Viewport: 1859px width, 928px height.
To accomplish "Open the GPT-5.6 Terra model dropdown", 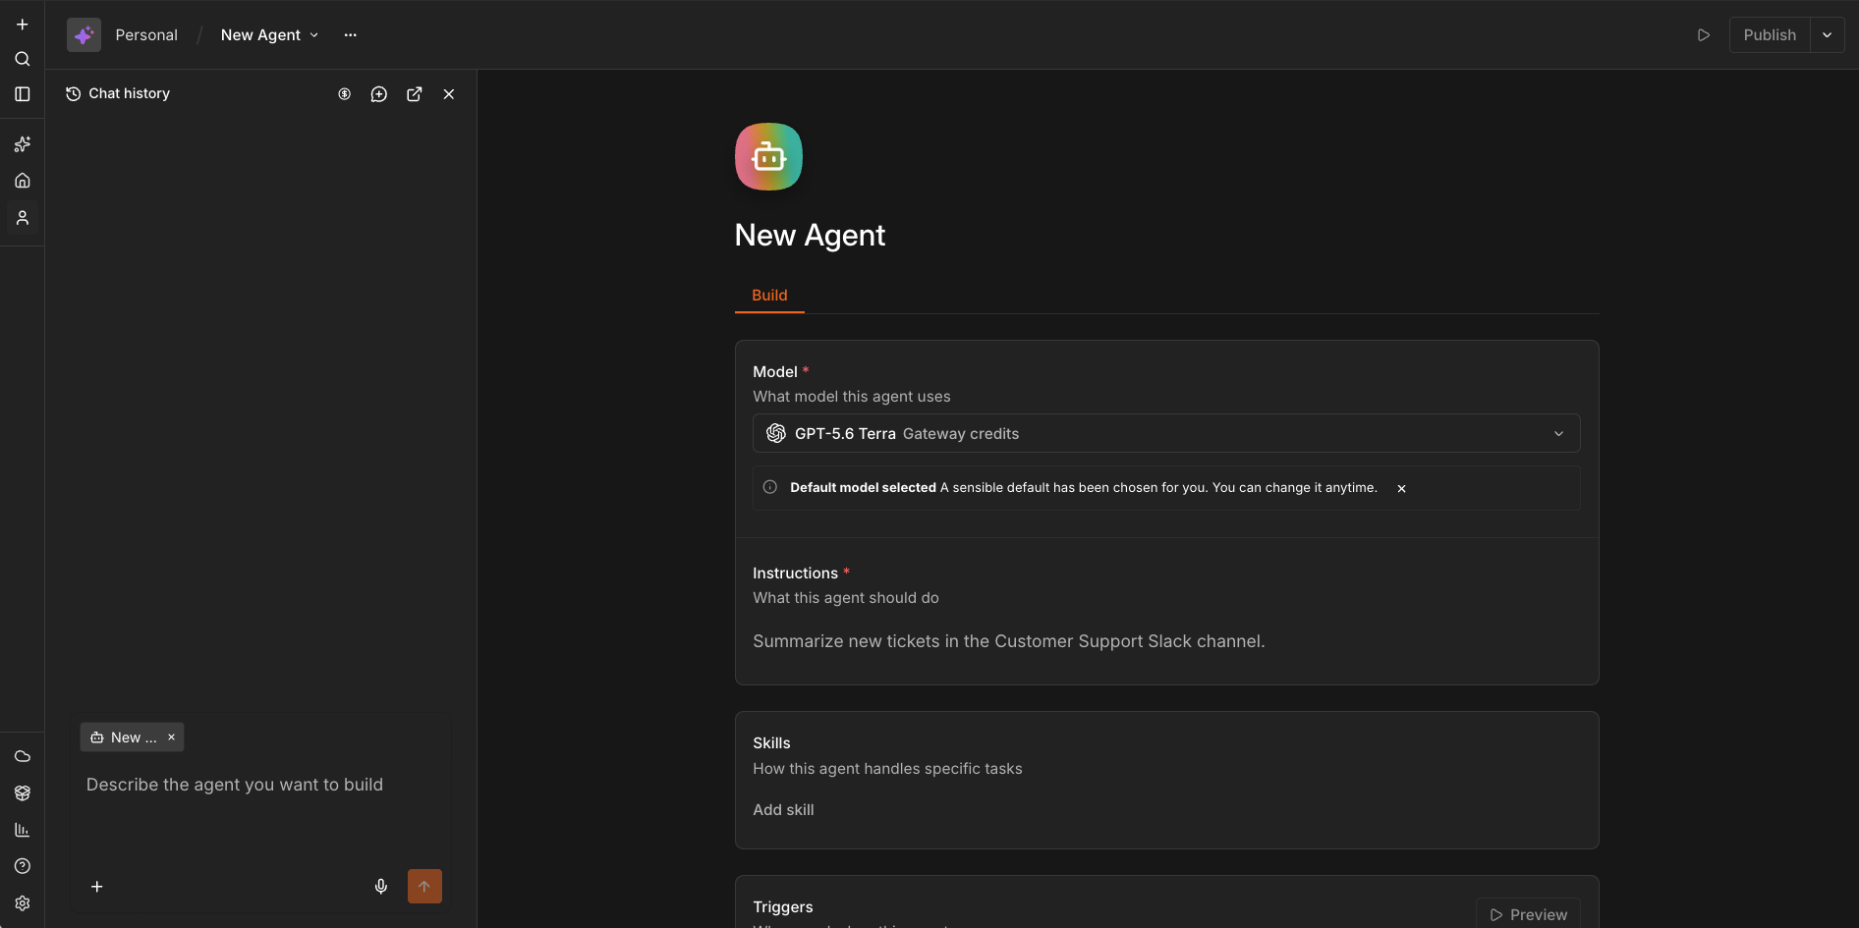I will [x=1166, y=433].
